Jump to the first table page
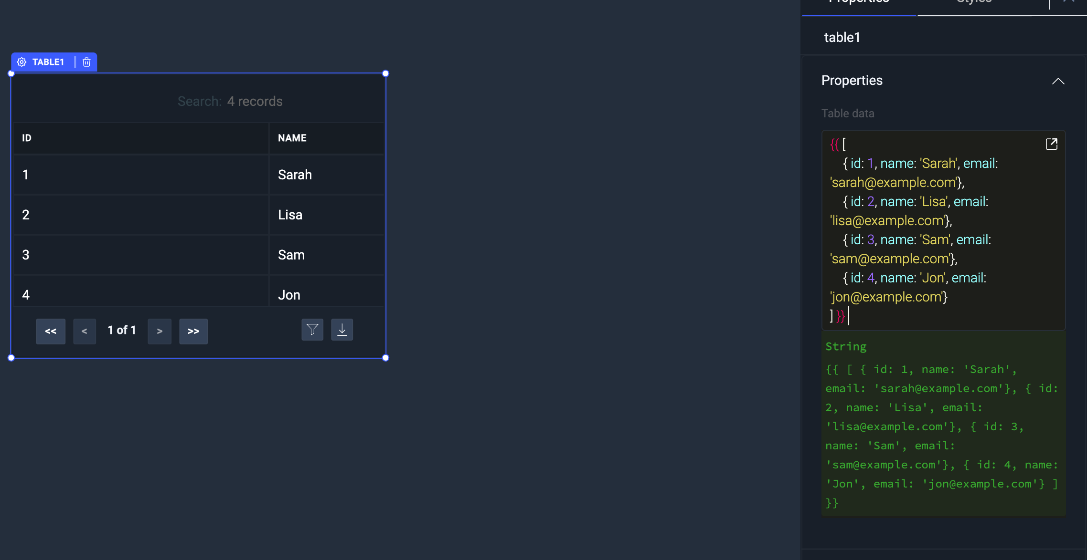This screenshot has height=560, width=1087. click(51, 331)
